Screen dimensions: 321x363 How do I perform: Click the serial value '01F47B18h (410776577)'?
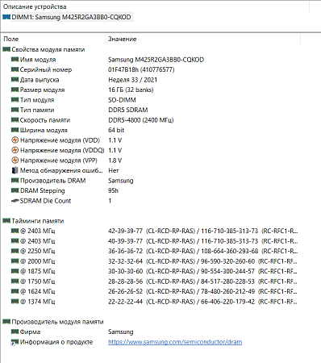point(141,69)
